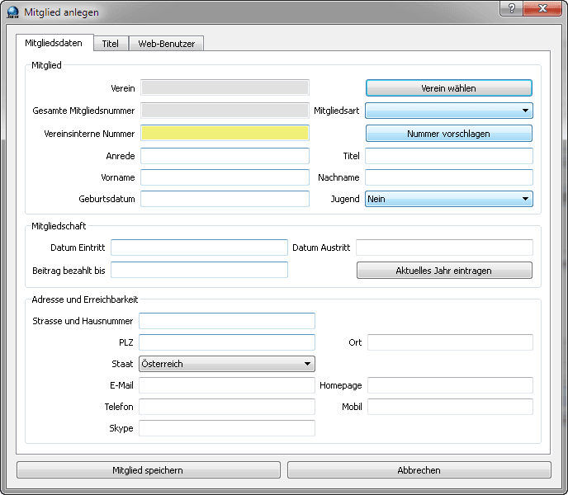Click the Datum Austritt field
Viewport: 568px width, 495px height.
(444, 247)
